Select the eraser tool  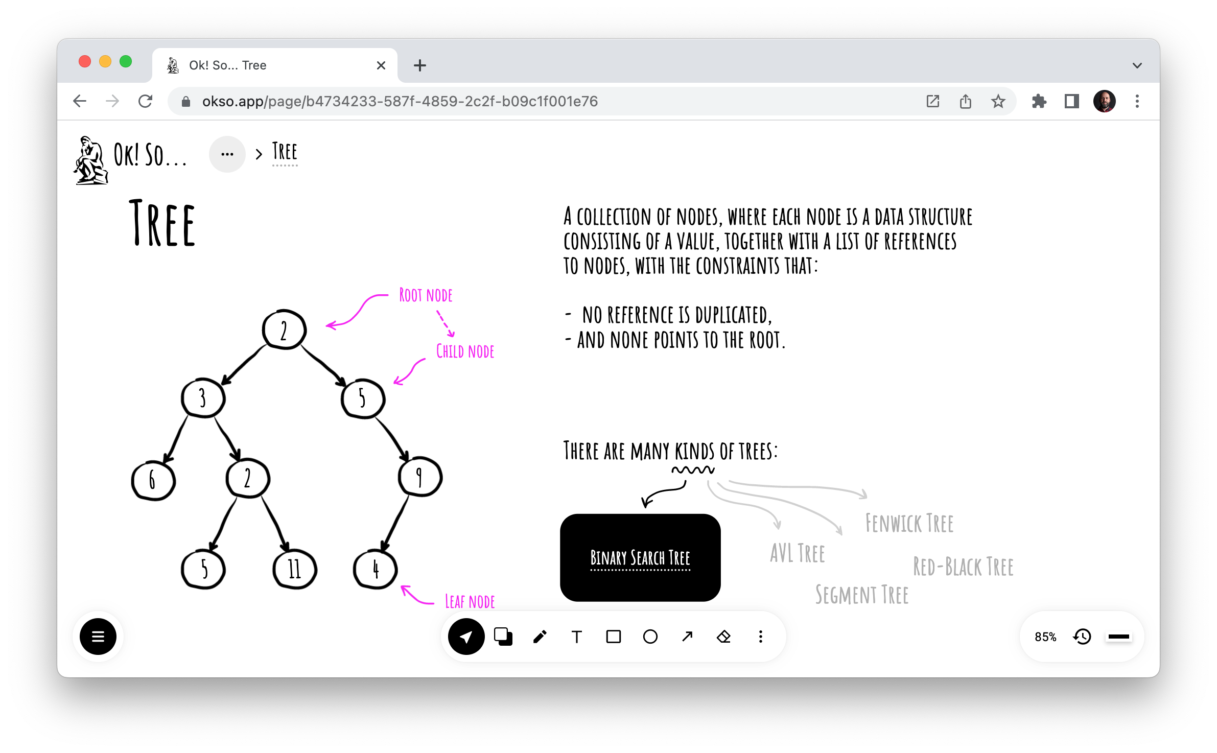(x=723, y=636)
